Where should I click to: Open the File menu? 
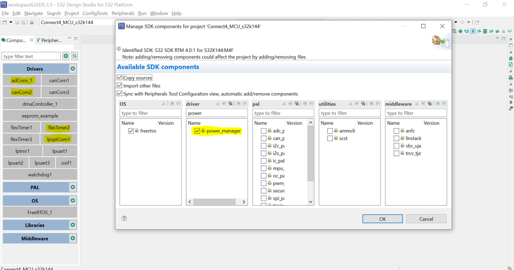pyautogui.click(x=5, y=13)
